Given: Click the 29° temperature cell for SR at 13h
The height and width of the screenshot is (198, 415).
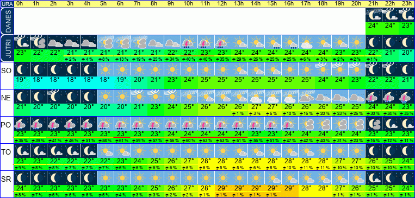Looking at the screenshot, I should [239, 189].
